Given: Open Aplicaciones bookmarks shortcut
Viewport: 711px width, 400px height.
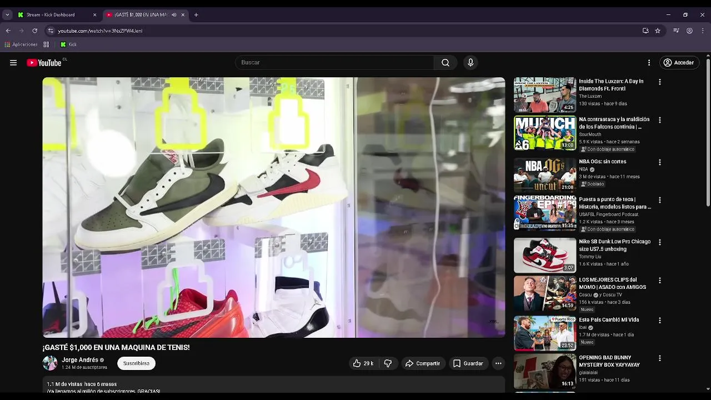Looking at the screenshot, I should pyautogui.click(x=21, y=44).
